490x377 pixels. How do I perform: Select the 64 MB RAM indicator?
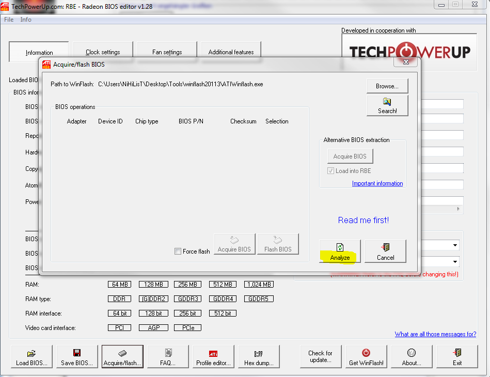tap(119, 285)
